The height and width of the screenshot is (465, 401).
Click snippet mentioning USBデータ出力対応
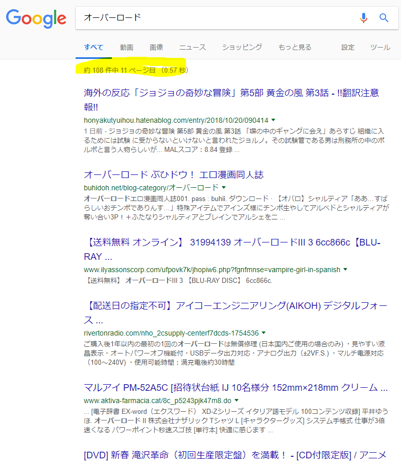(x=234, y=353)
